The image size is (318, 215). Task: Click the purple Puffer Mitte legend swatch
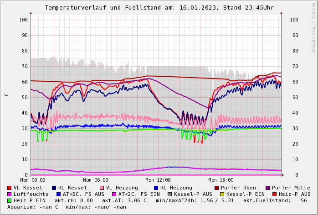tap(268, 188)
